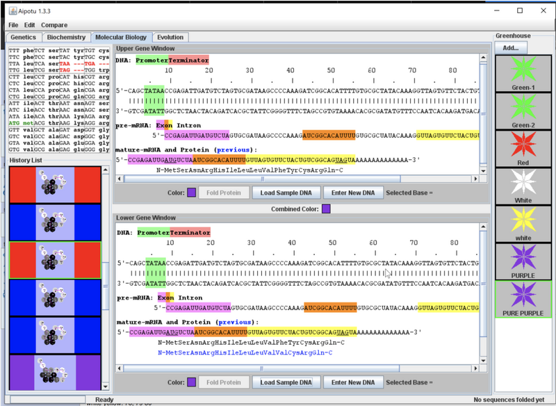The image size is (556, 406).
Task: Click Enter New DNA in Lower Gene Window
Action: [x=353, y=382]
